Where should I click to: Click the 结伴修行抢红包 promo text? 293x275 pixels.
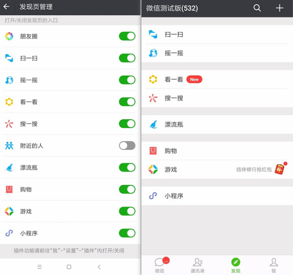[x=254, y=169]
